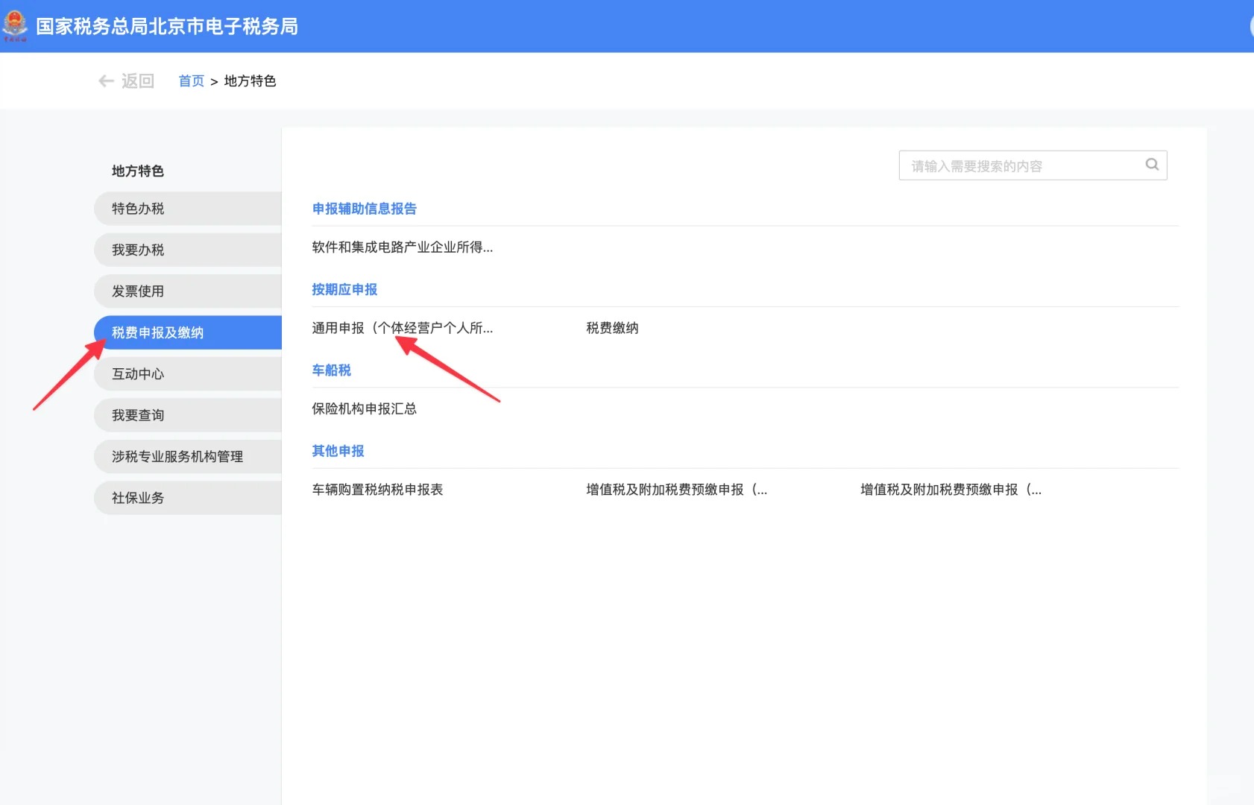Open the rightmost 增值税及附加税费预缴申报 link
1254x805 pixels.
[x=951, y=490]
